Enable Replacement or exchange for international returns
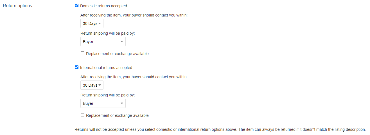 82,115
